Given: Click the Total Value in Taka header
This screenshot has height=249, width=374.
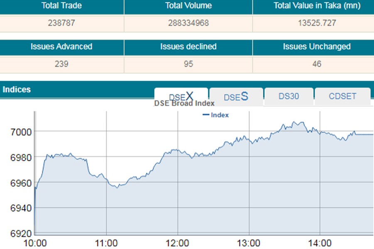Looking at the screenshot, I should pos(317,6).
